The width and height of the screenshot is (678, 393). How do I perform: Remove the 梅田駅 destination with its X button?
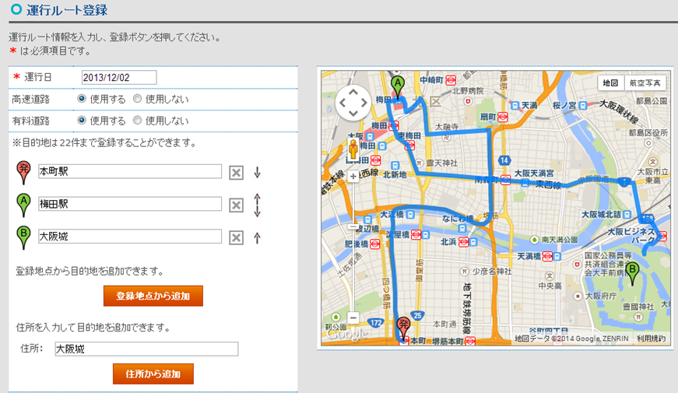point(236,205)
